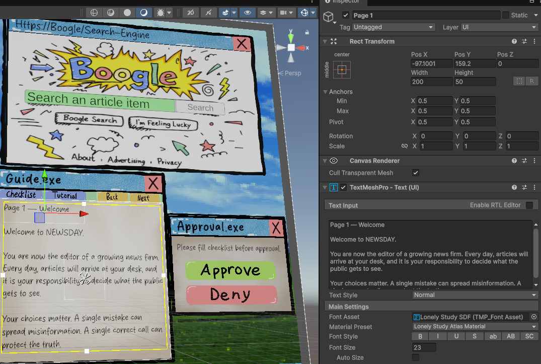
Task: Toggle constrained proportions for Scale
Action: click(405, 147)
